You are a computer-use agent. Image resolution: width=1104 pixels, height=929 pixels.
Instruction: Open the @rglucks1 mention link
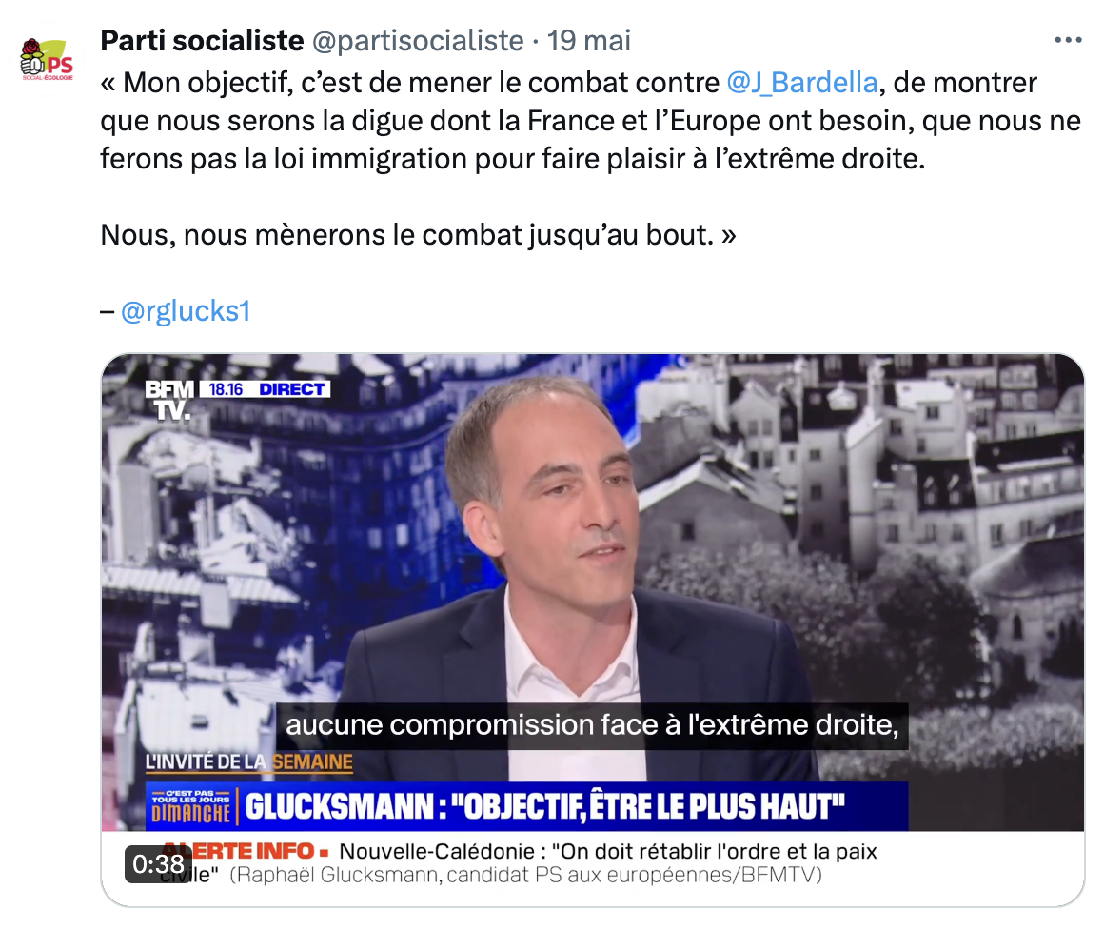(186, 311)
